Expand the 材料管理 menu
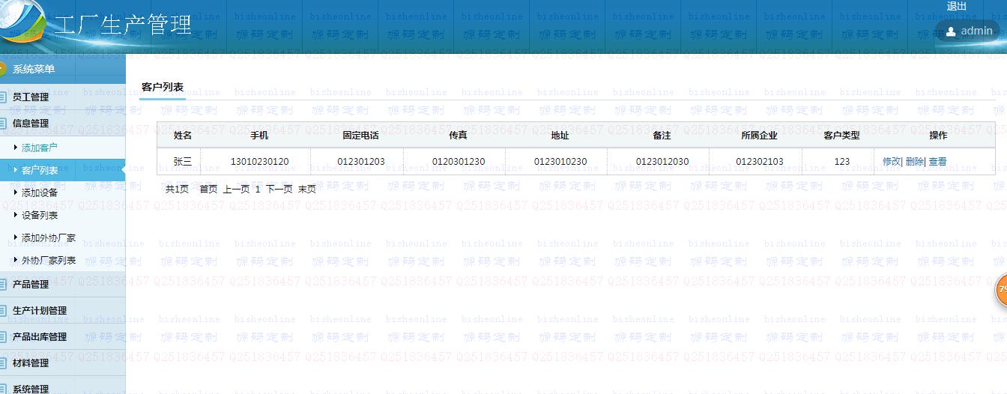This screenshot has width=1007, height=394. pyautogui.click(x=63, y=363)
